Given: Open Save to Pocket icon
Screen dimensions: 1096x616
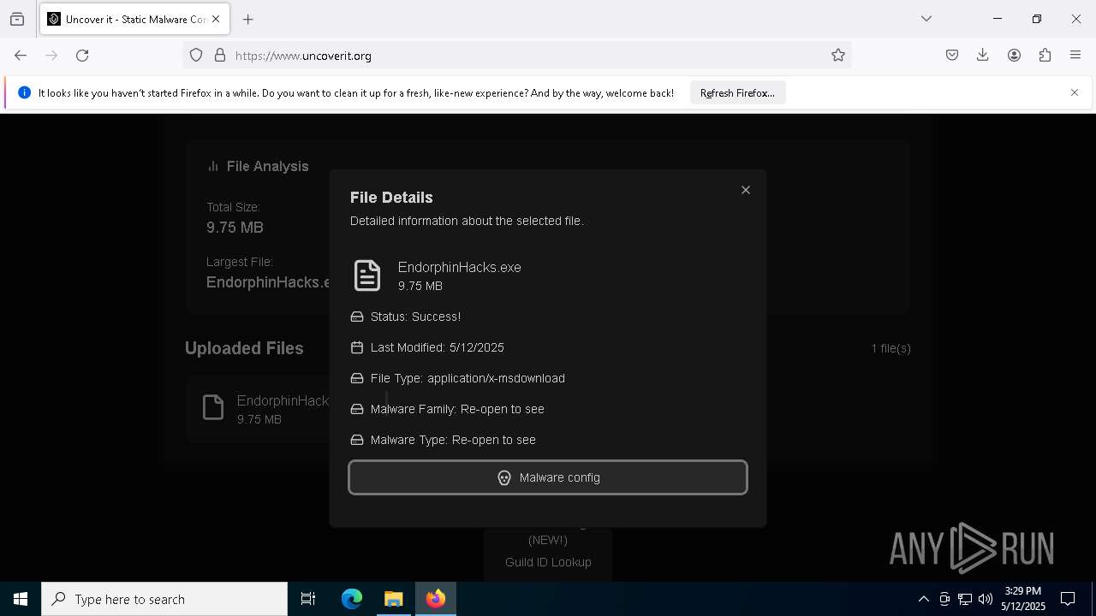Looking at the screenshot, I should pos(952,56).
